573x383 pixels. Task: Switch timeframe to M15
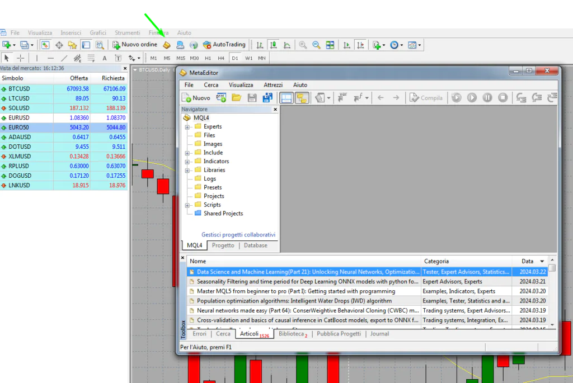tap(181, 58)
